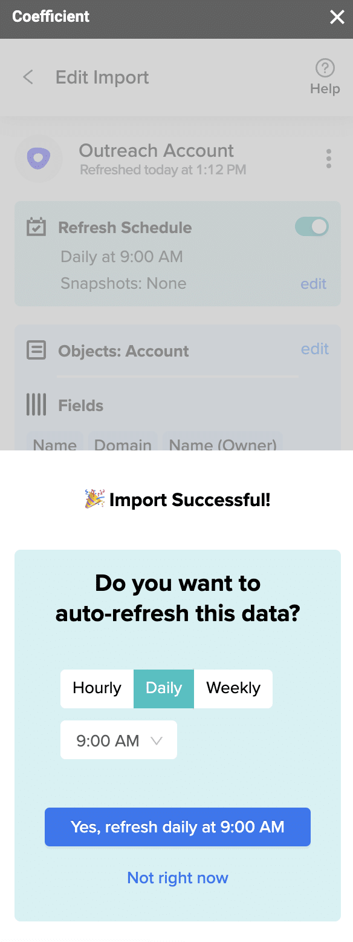Open the three-dot menu for Outreach Account
The width and height of the screenshot is (353, 942).
[x=329, y=159]
